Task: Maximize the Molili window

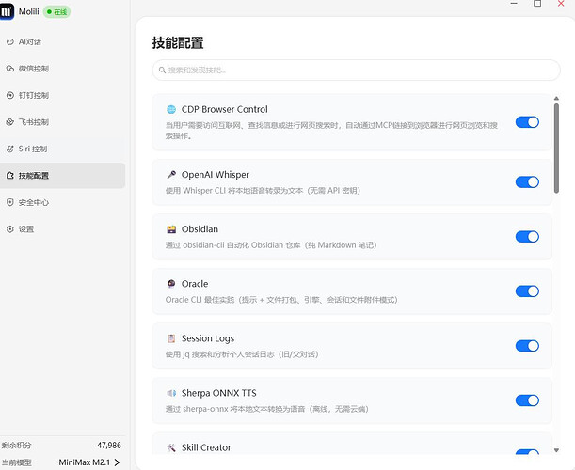Action: coord(537,4)
